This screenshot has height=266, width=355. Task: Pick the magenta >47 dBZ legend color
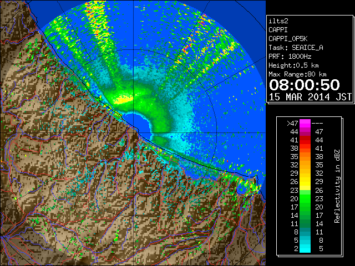tap(305, 123)
